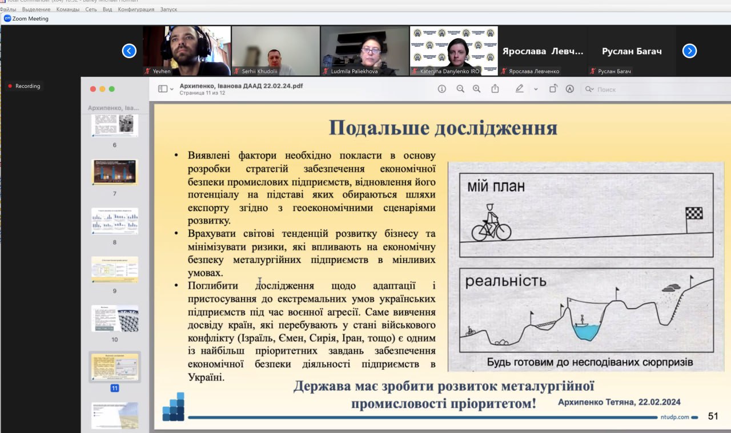Click the ntudp.com link on the slide
This screenshot has width=731, height=433.
(676, 417)
